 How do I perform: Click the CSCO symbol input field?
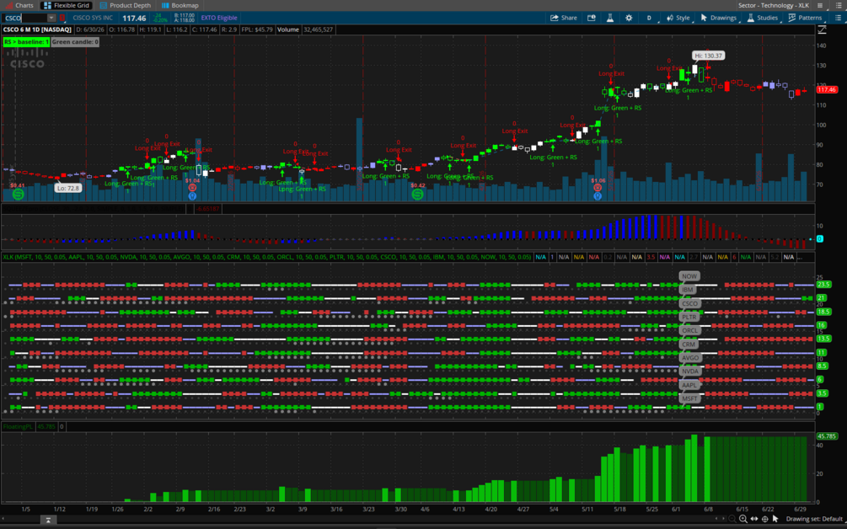pos(24,18)
